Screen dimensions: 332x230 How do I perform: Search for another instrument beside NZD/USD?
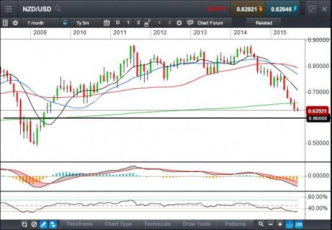point(58,9)
